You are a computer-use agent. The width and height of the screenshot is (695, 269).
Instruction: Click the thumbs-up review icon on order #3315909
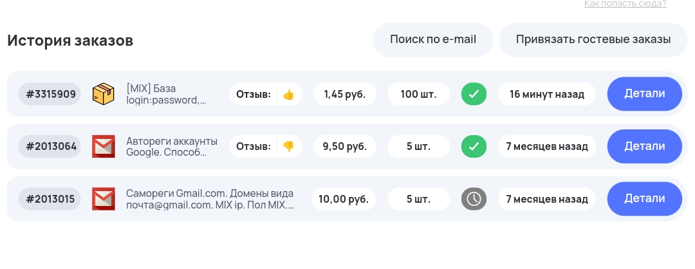[x=288, y=95]
